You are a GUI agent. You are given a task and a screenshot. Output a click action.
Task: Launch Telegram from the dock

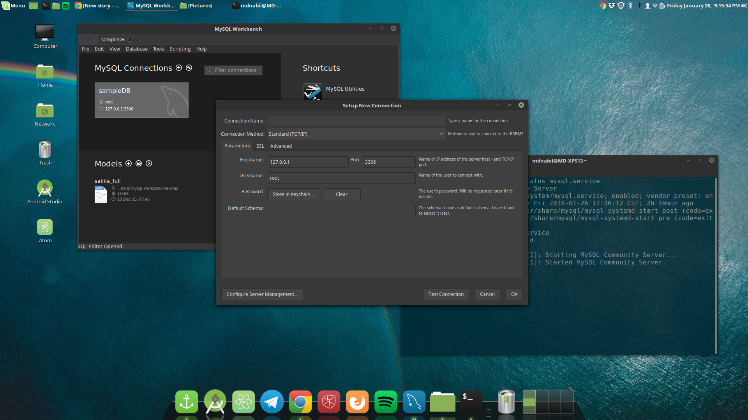272,402
